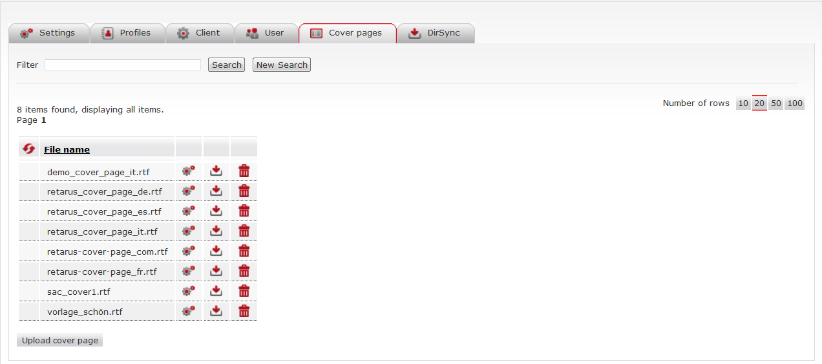Download the sac_cover1.rtf file
This screenshot has width=822, height=364.
pyautogui.click(x=216, y=292)
